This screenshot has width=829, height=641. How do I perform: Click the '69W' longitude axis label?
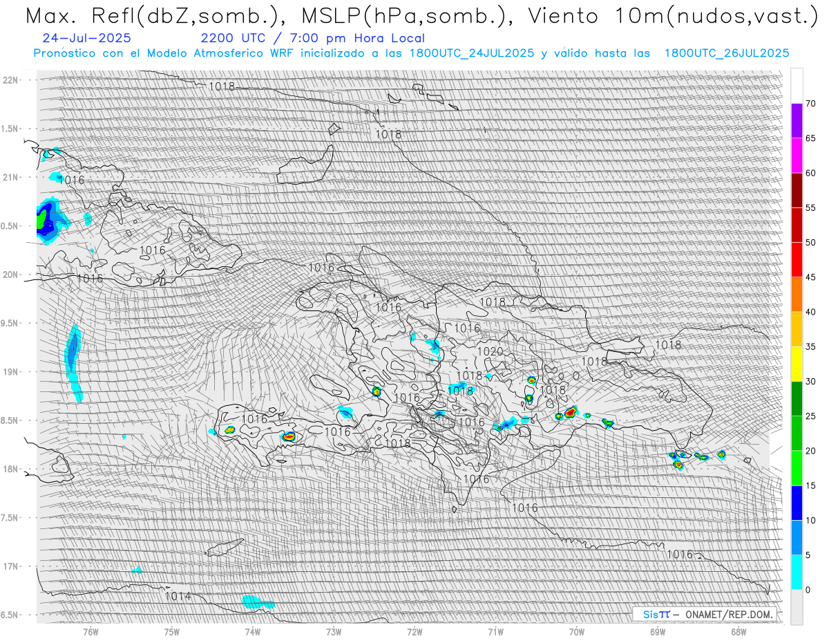[658, 631]
